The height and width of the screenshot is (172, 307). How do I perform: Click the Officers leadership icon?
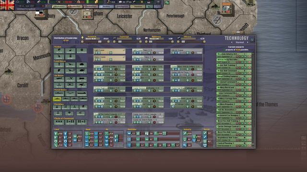pyautogui.click(x=178, y=38)
